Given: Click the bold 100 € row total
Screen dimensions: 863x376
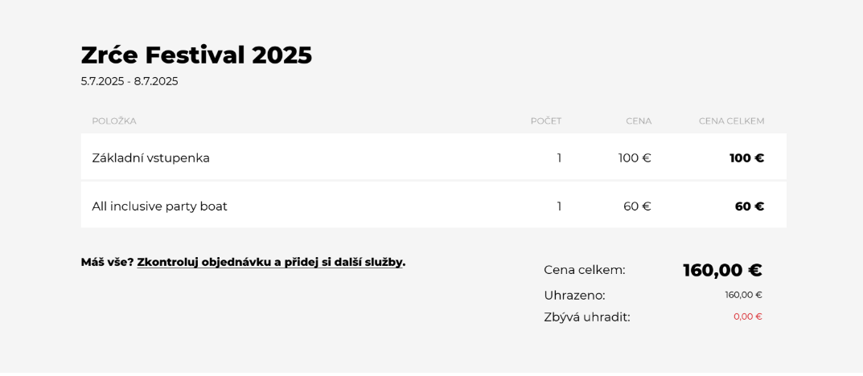Looking at the screenshot, I should pyautogui.click(x=747, y=158).
